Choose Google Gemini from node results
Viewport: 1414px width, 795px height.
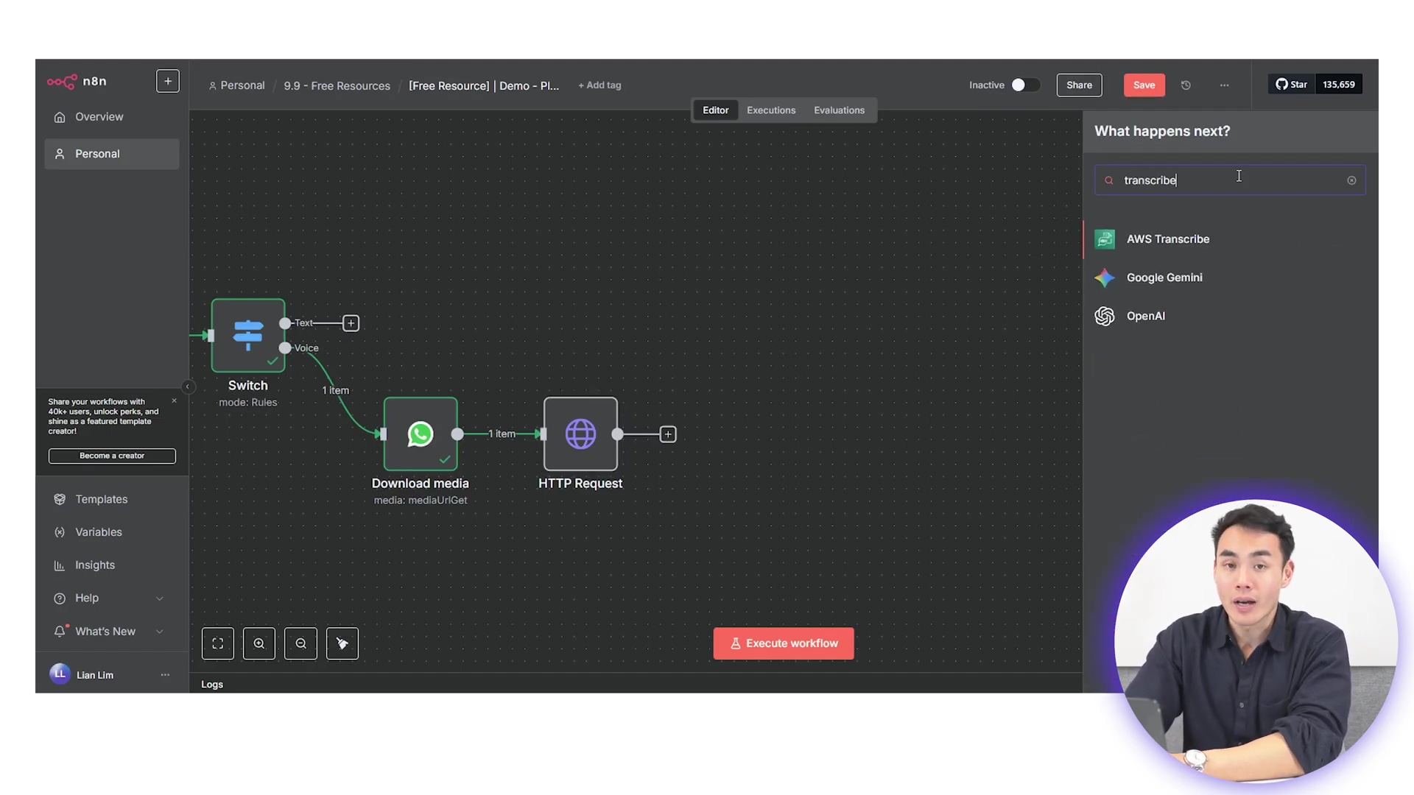[1164, 278]
